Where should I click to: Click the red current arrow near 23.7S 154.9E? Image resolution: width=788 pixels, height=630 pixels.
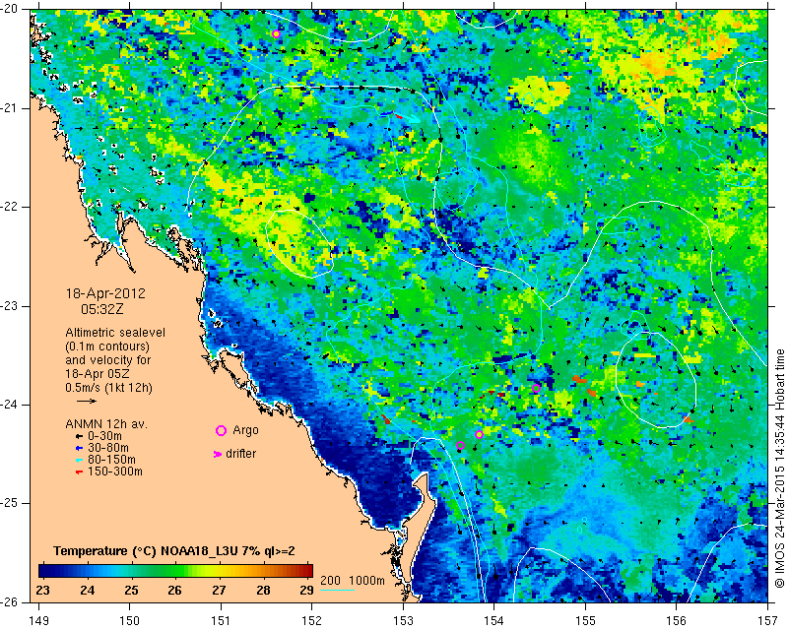point(579,380)
